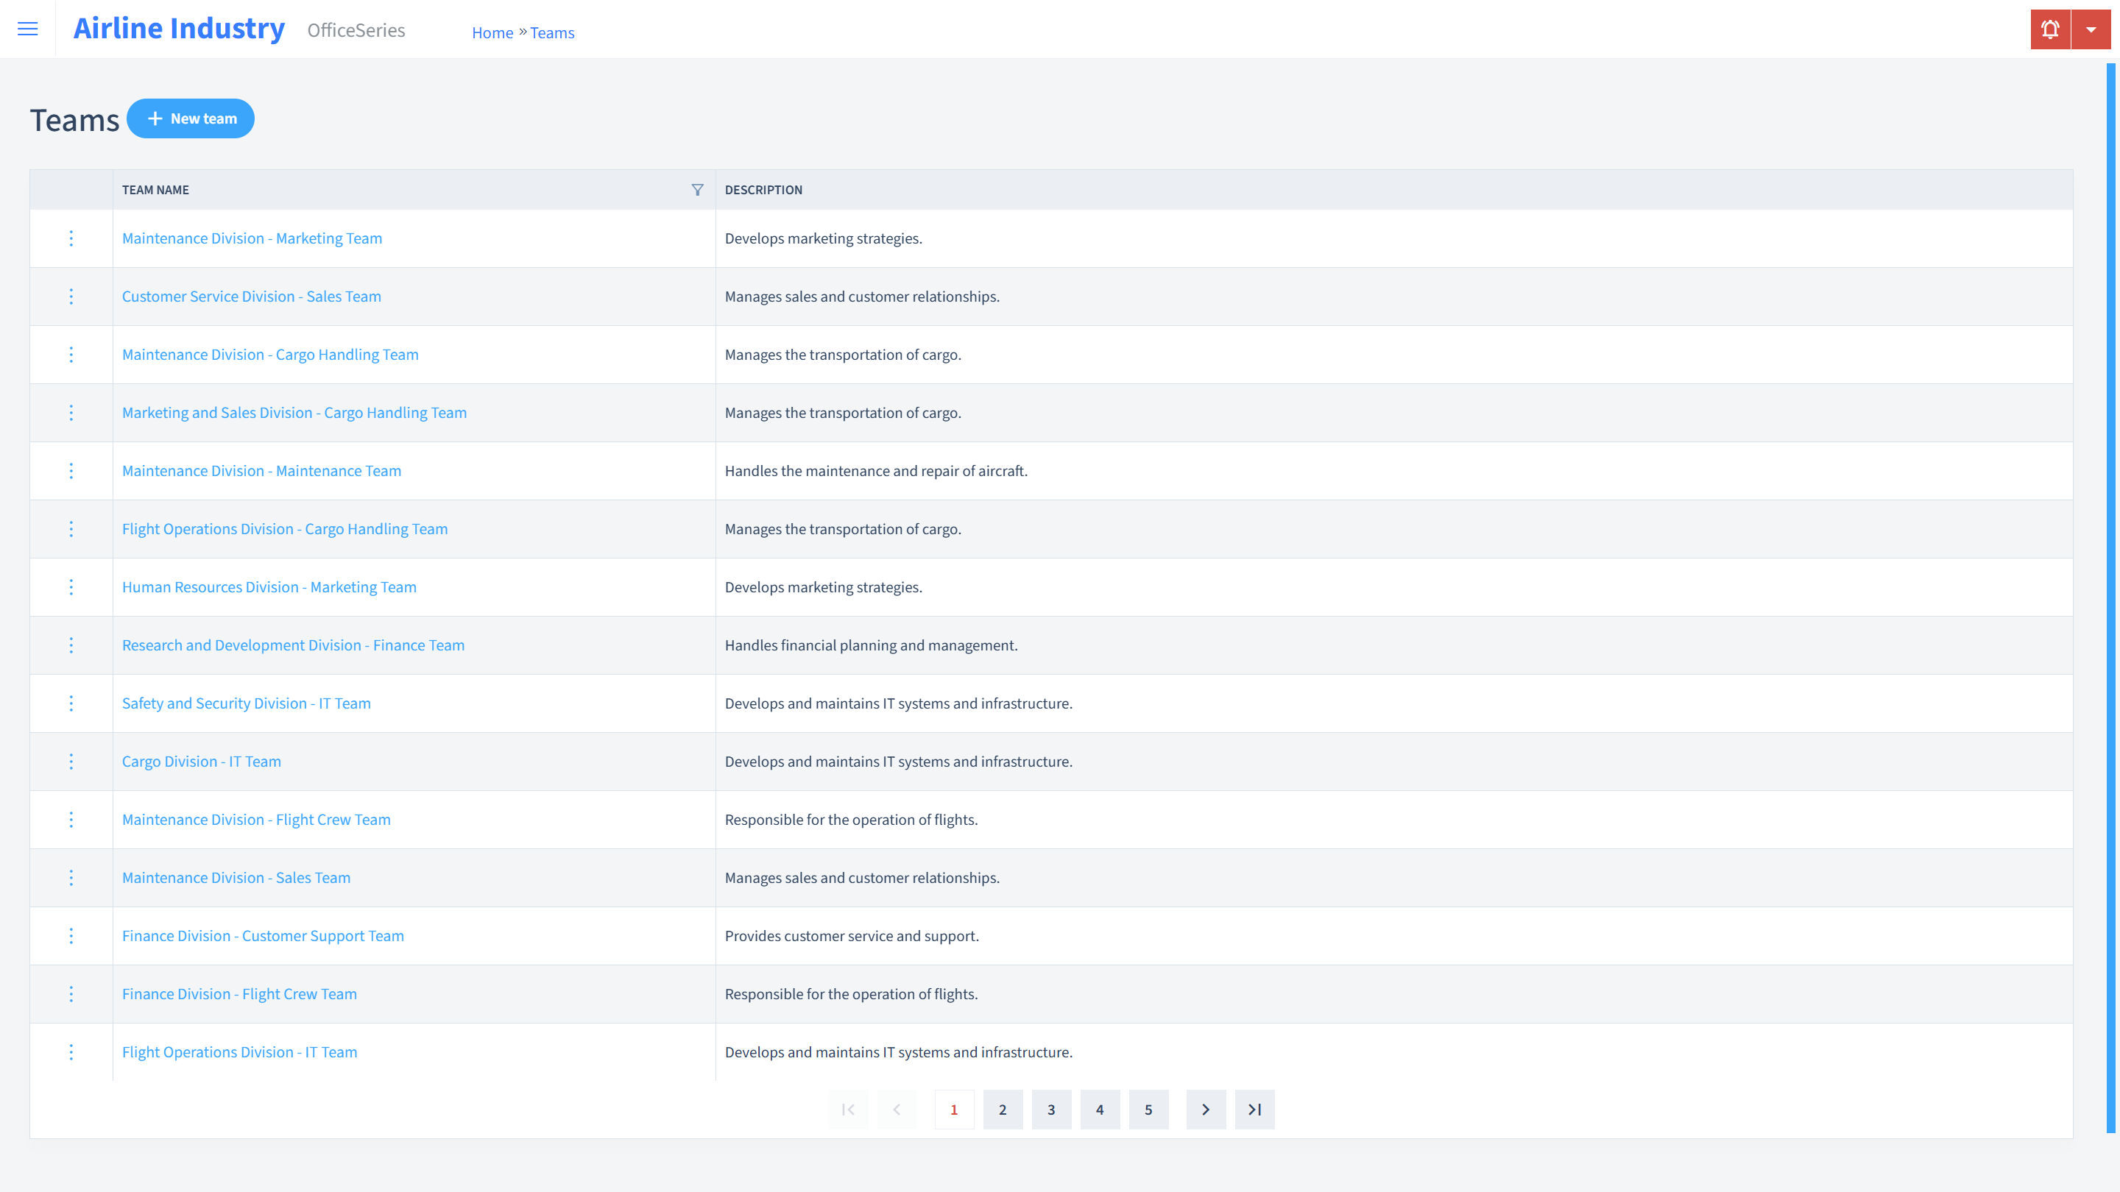Click the three-dot menu for Cargo Division - IT Team
Screen dimensions: 2120x1192
70,762
